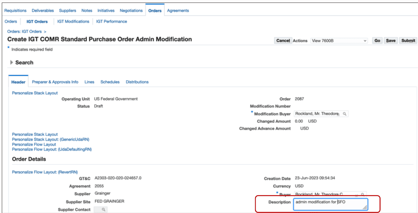Switch to the Agreements tab
The image size is (418, 213).
pos(178,10)
